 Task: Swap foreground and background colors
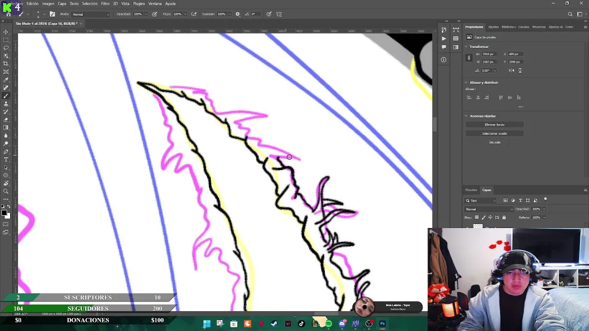[9, 206]
